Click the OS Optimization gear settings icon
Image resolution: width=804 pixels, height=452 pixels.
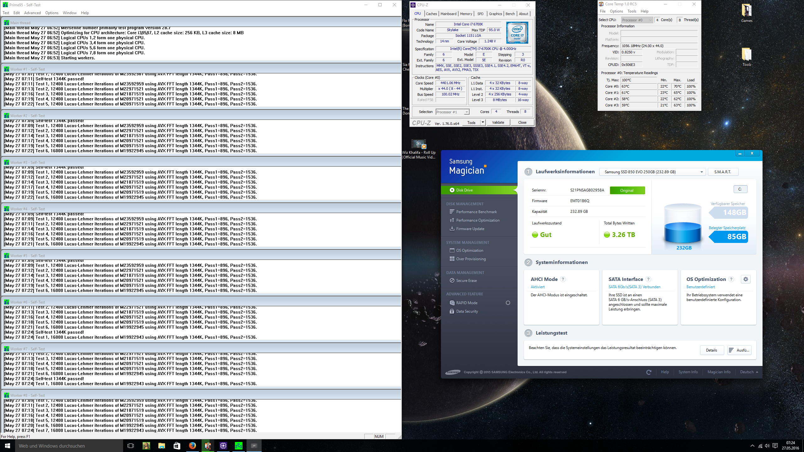(x=746, y=279)
